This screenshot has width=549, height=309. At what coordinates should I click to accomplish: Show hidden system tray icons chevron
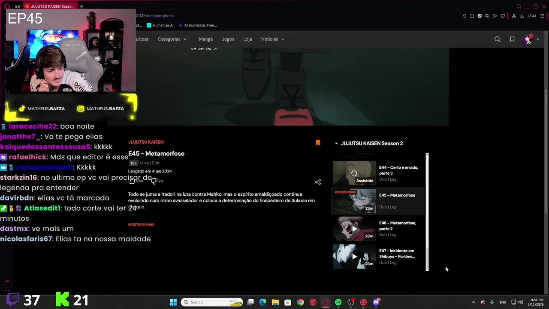474,302
